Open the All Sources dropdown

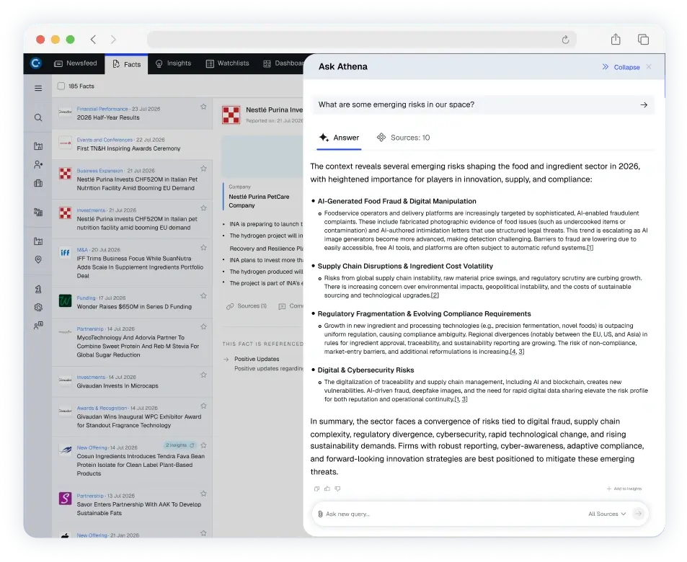tap(607, 514)
